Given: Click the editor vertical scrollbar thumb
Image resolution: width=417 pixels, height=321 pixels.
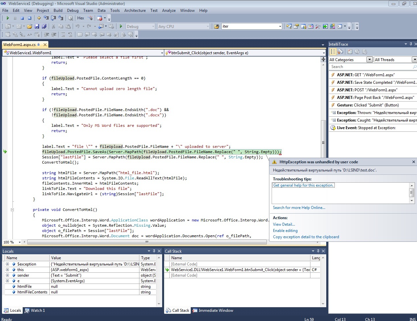Looking at the screenshot, I should [x=323, y=142].
